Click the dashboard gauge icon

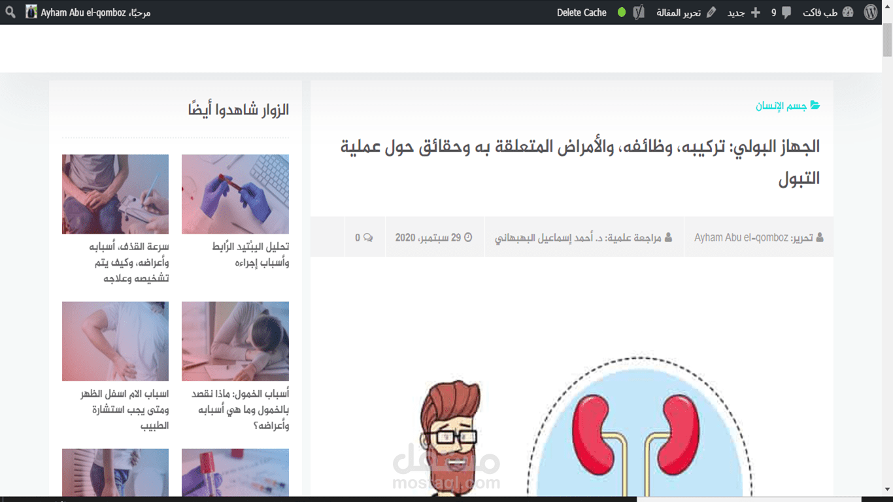coord(848,12)
